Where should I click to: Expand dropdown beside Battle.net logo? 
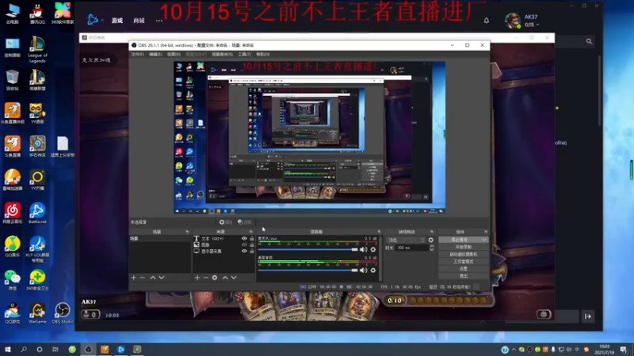coord(102,21)
